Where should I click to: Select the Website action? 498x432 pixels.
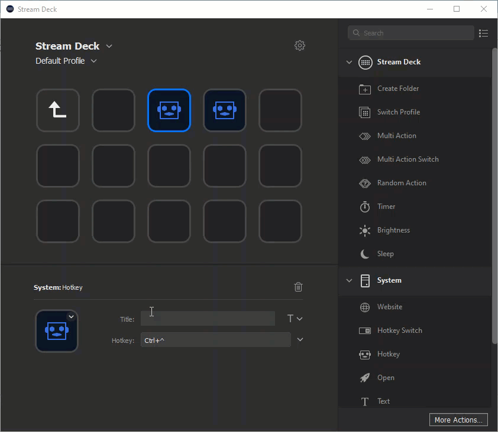click(390, 307)
